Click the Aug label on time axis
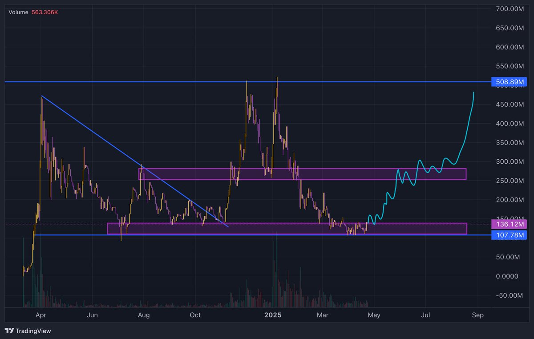 coord(143,315)
